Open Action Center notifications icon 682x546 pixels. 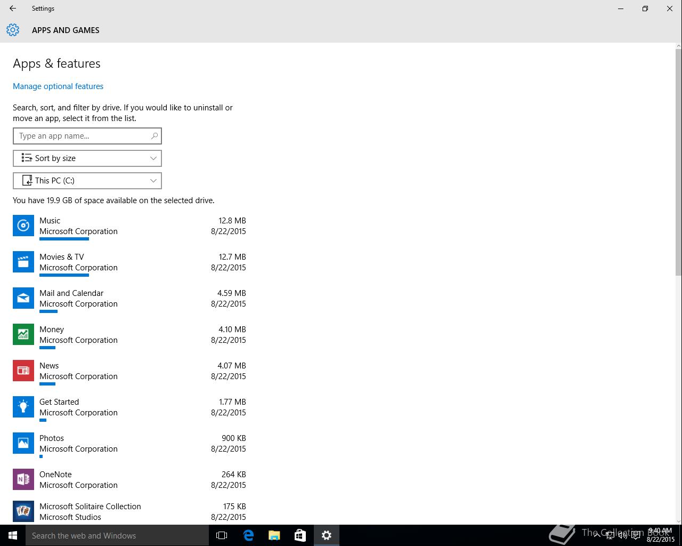point(636,535)
